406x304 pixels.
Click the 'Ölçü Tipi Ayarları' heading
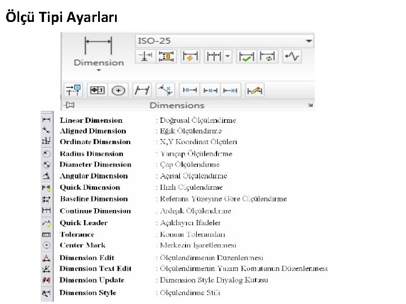tap(61, 17)
